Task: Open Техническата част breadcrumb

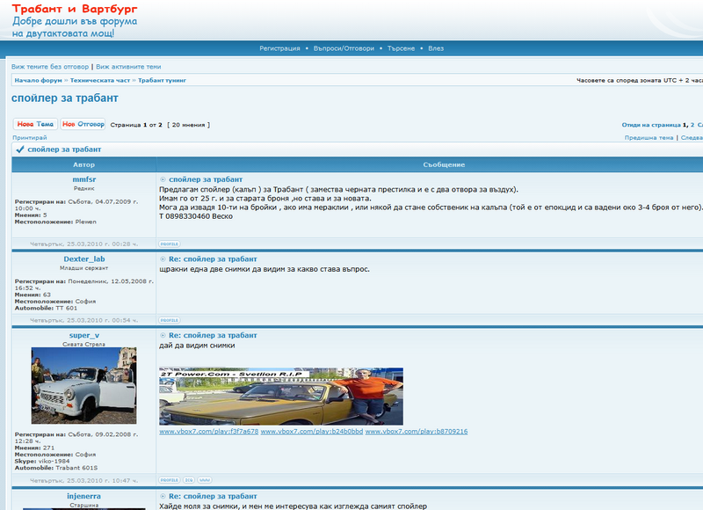Action: click(100, 80)
